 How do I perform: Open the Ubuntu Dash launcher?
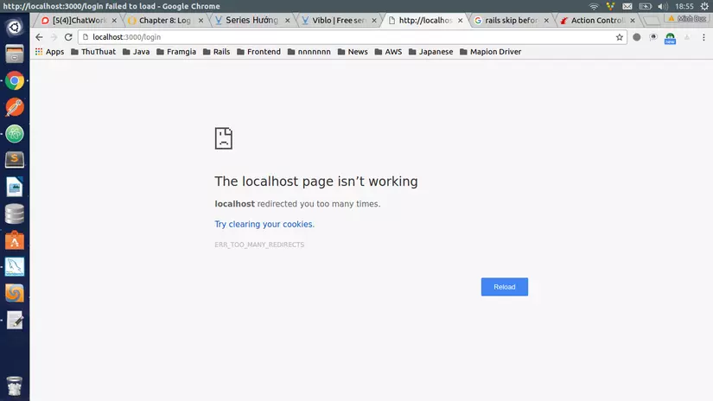tap(15, 28)
